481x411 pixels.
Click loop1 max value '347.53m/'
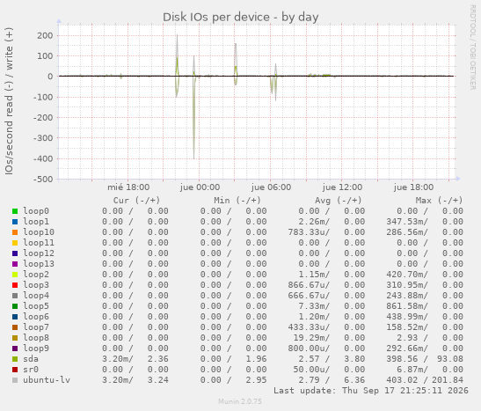tap(407, 222)
